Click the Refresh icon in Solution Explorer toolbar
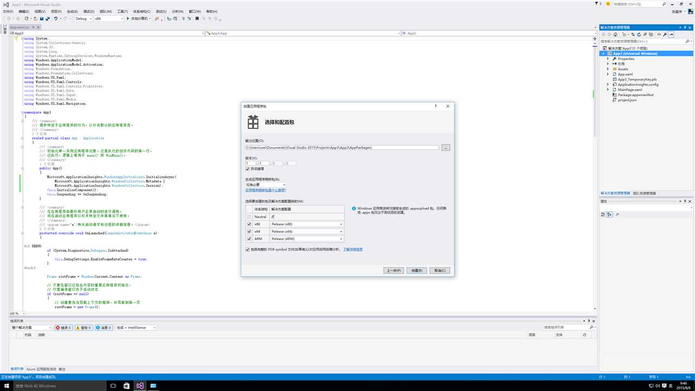The image size is (695, 391). coord(639,34)
